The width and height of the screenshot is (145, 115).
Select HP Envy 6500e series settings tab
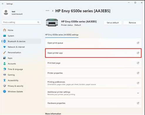[62, 35]
